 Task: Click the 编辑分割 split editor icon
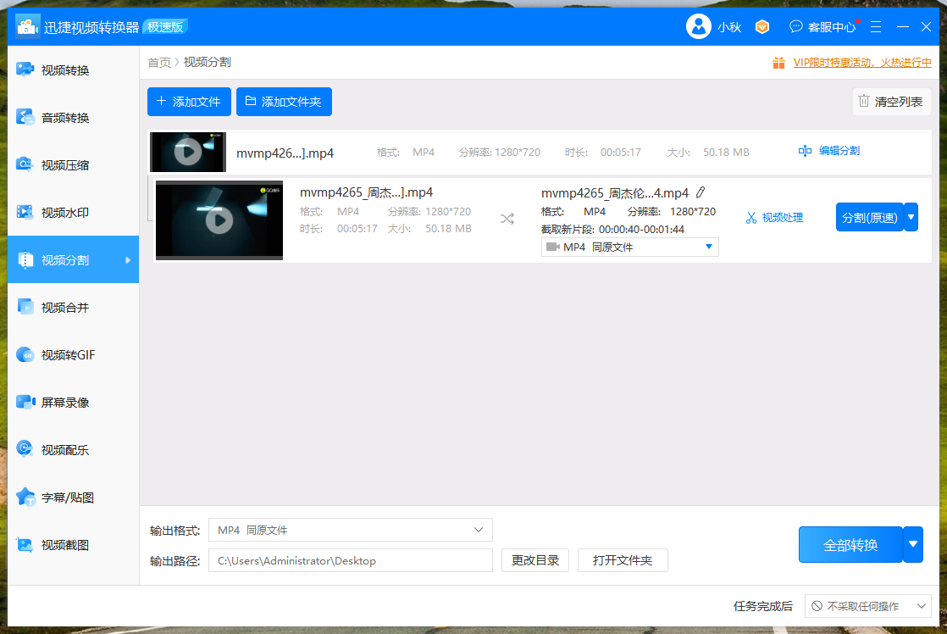pos(805,151)
